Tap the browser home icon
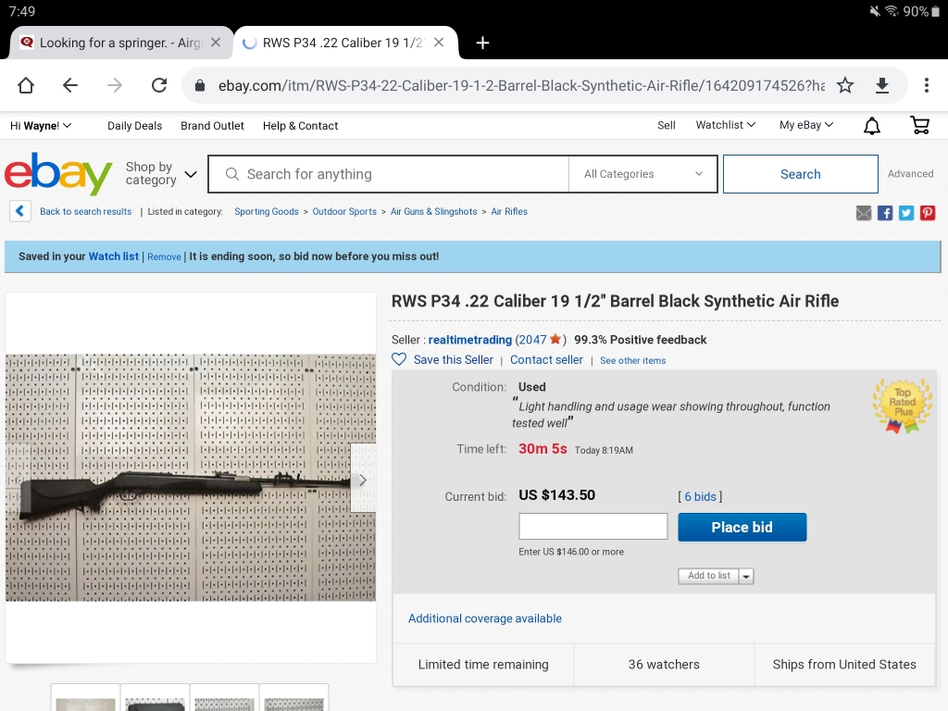The height and width of the screenshot is (711, 948). tap(26, 85)
